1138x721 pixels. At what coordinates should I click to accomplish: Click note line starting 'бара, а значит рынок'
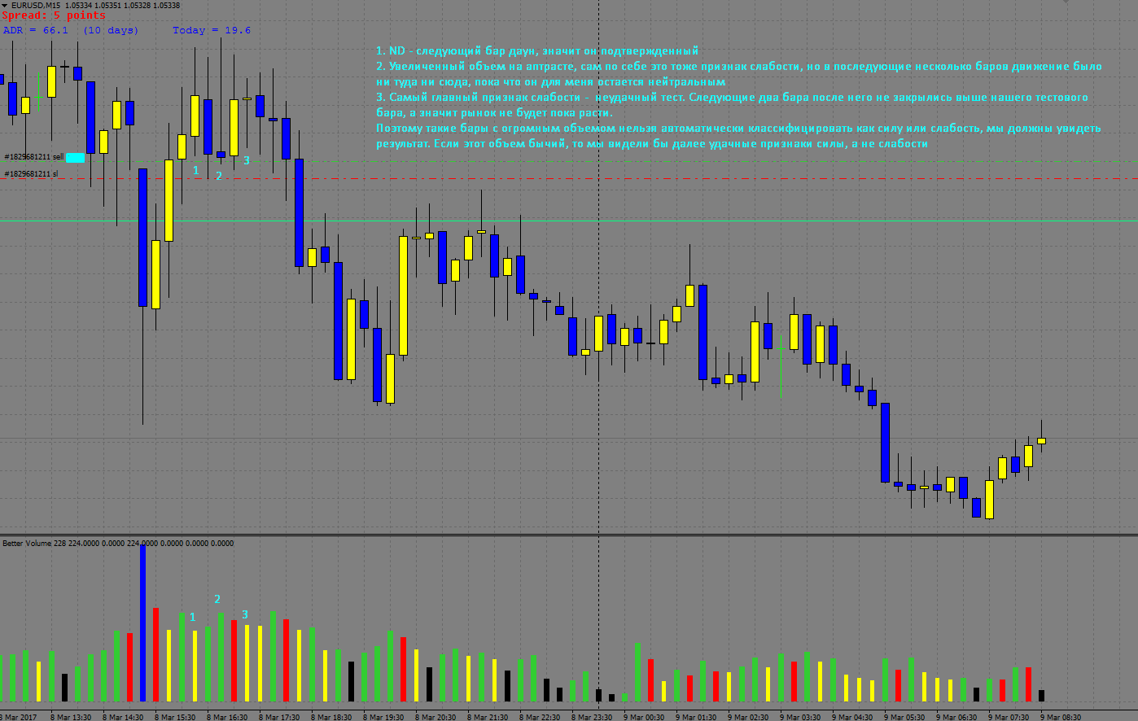[494, 112]
